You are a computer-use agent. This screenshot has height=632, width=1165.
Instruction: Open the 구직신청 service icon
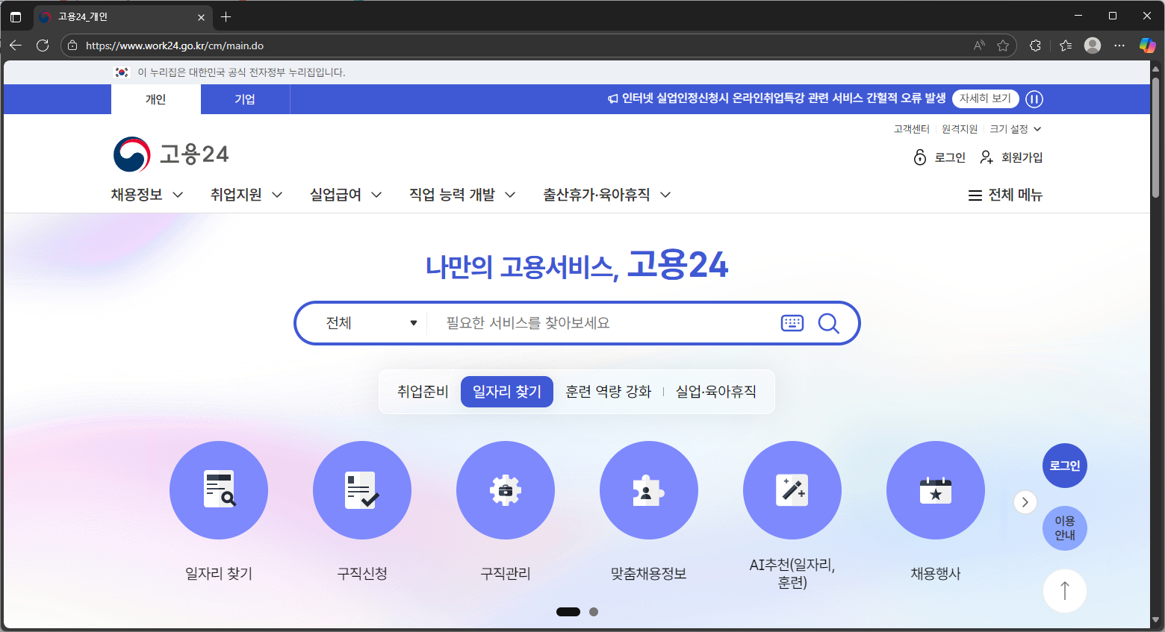362,490
